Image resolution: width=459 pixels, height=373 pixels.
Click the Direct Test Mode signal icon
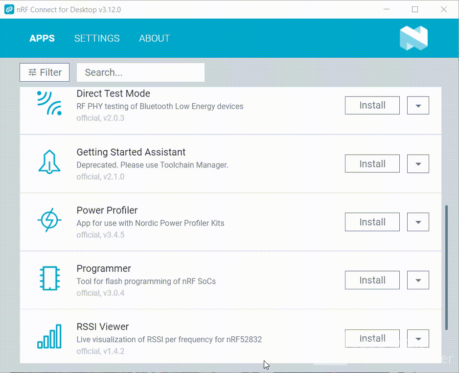click(49, 103)
